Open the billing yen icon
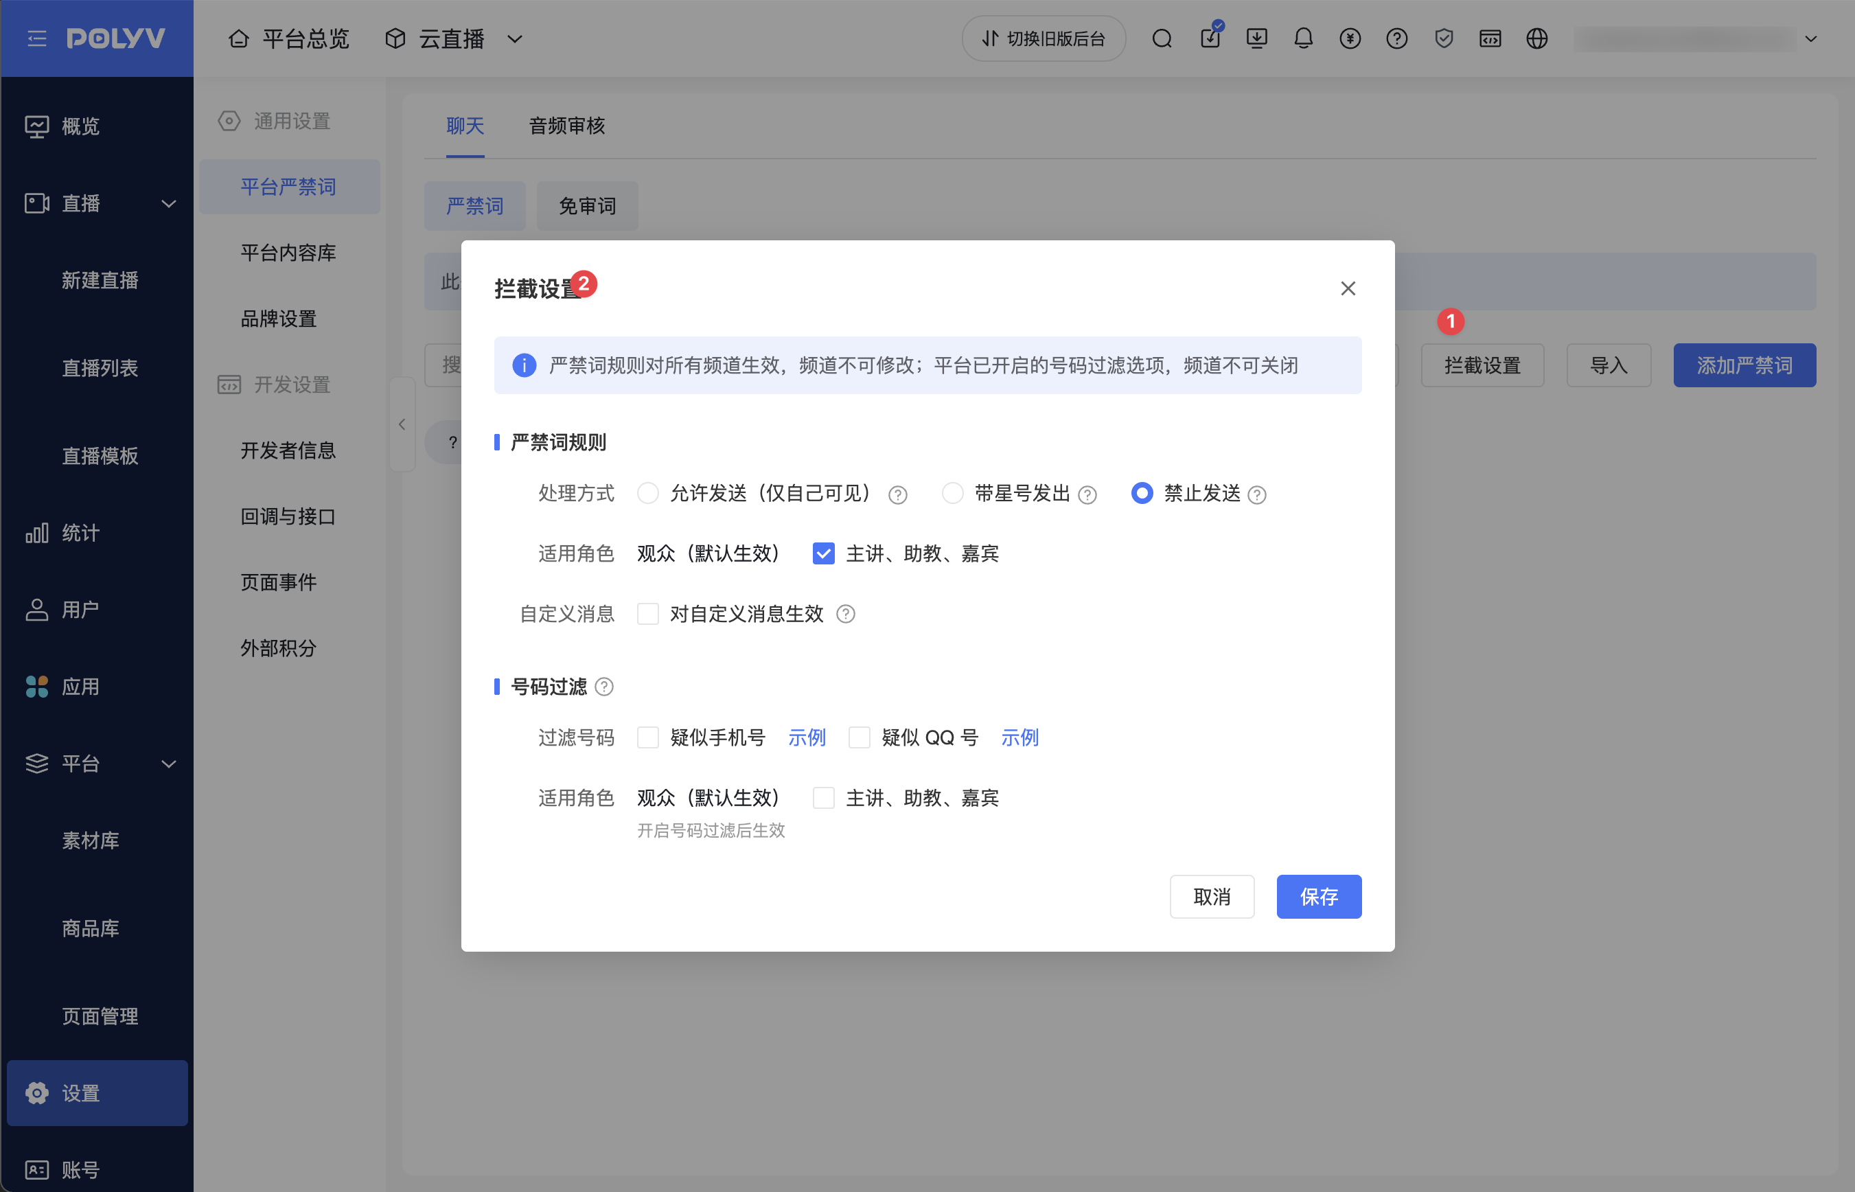The image size is (1855, 1192). [1350, 38]
